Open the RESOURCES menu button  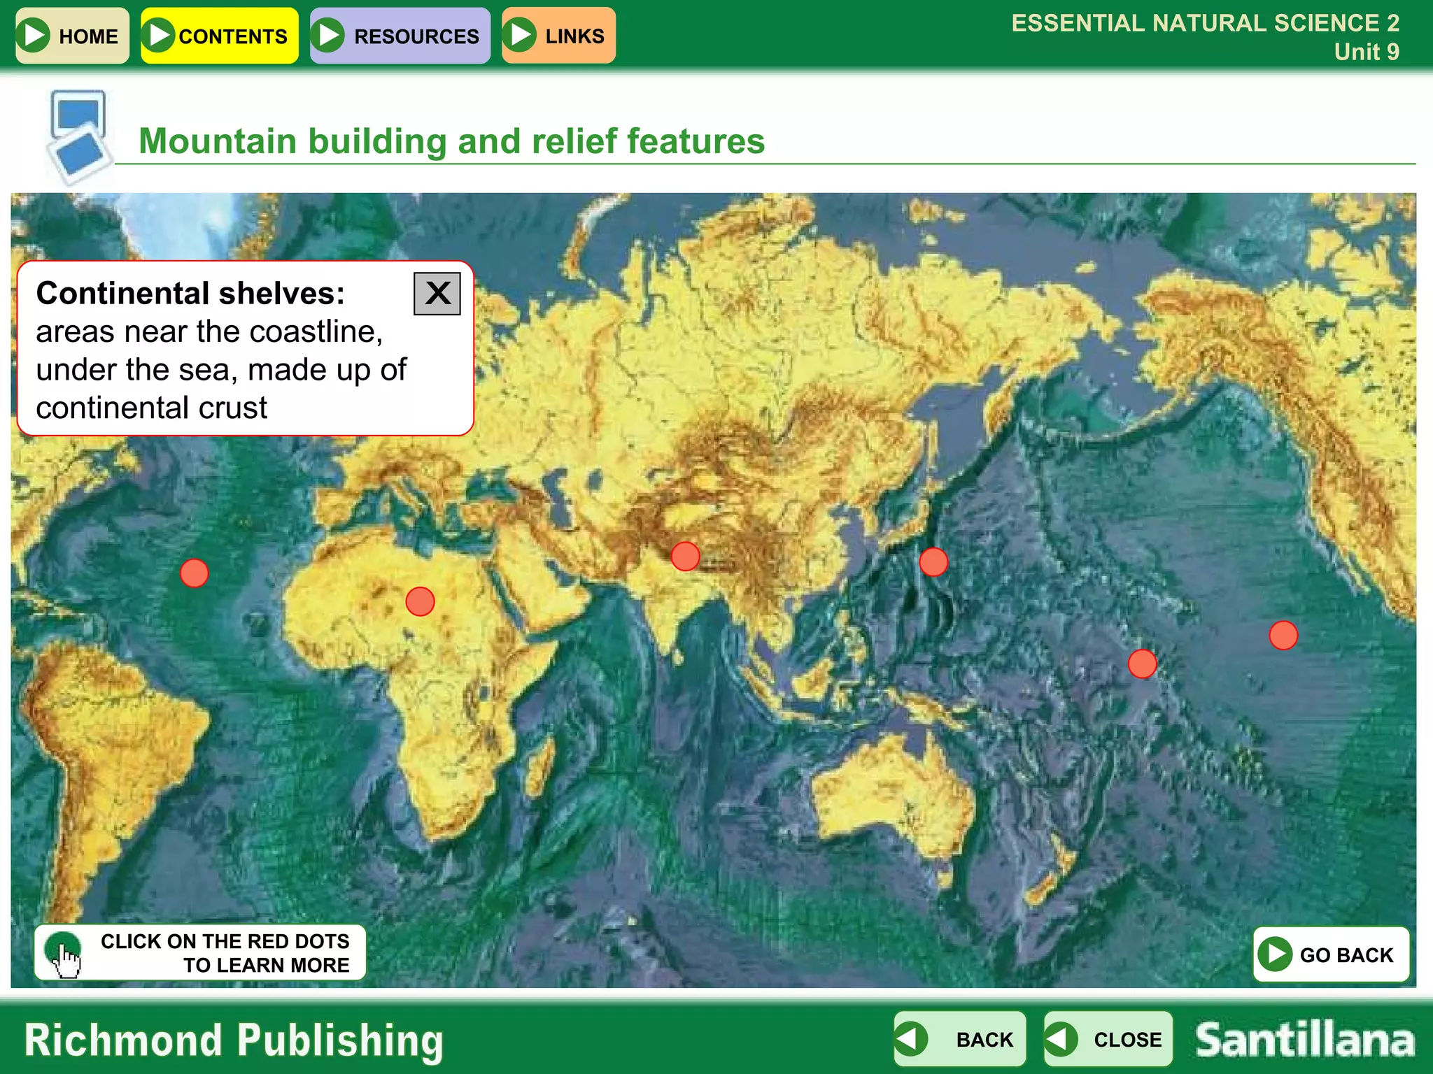[x=400, y=36]
